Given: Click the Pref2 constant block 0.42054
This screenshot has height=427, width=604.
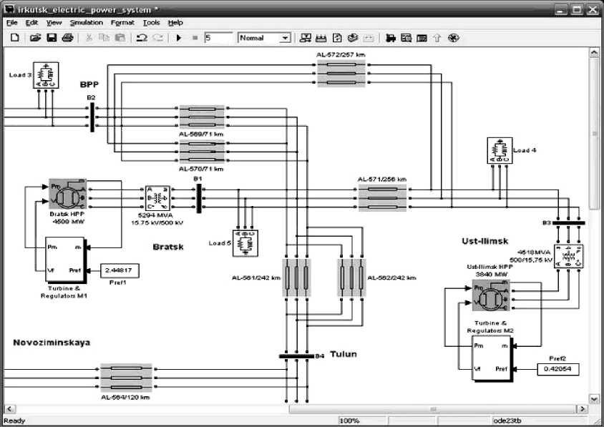Looking at the screenshot, I should click(x=558, y=369).
